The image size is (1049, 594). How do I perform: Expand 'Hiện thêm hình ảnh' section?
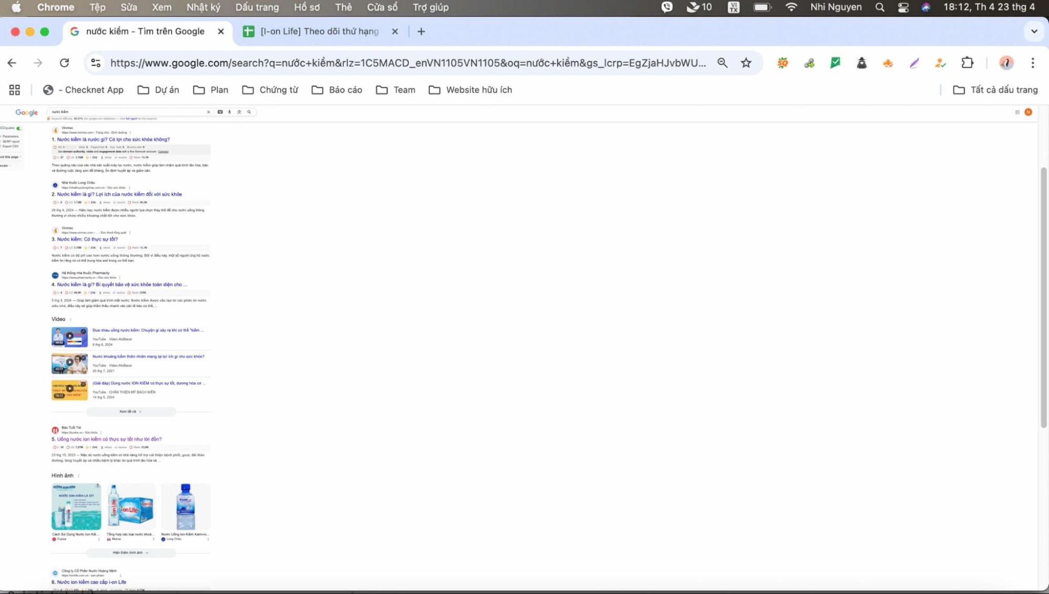click(x=131, y=553)
